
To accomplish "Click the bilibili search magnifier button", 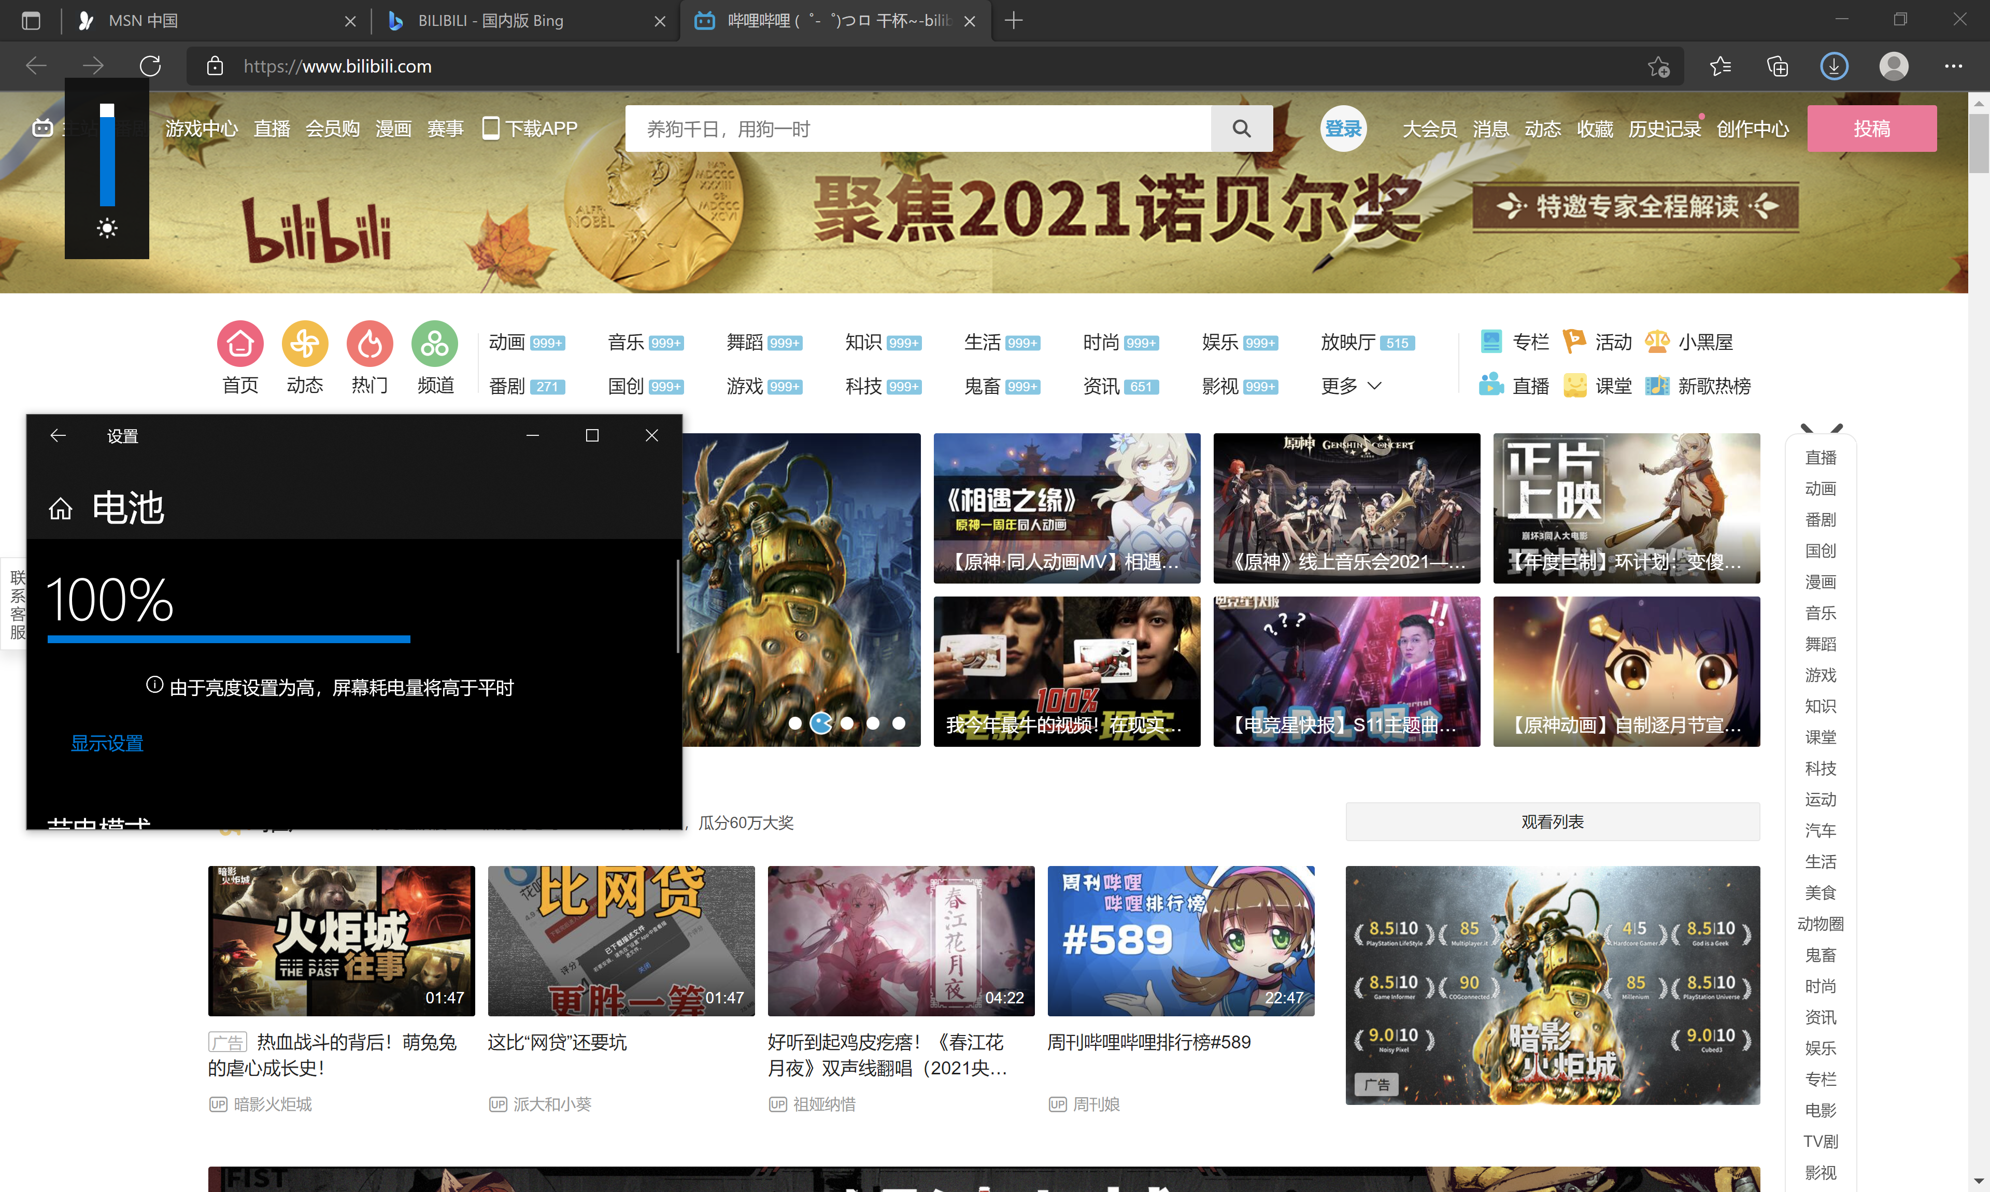I will (x=1242, y=129).
